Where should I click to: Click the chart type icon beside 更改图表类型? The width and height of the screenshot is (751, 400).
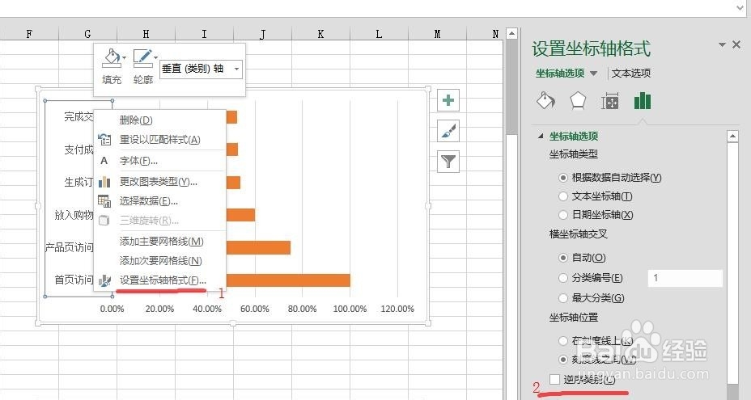(104, 182)
